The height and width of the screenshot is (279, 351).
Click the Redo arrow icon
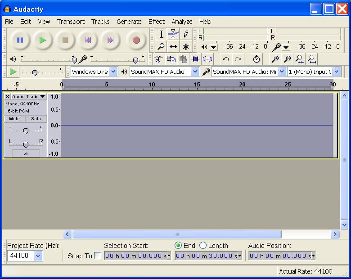[x=238, y=59]
